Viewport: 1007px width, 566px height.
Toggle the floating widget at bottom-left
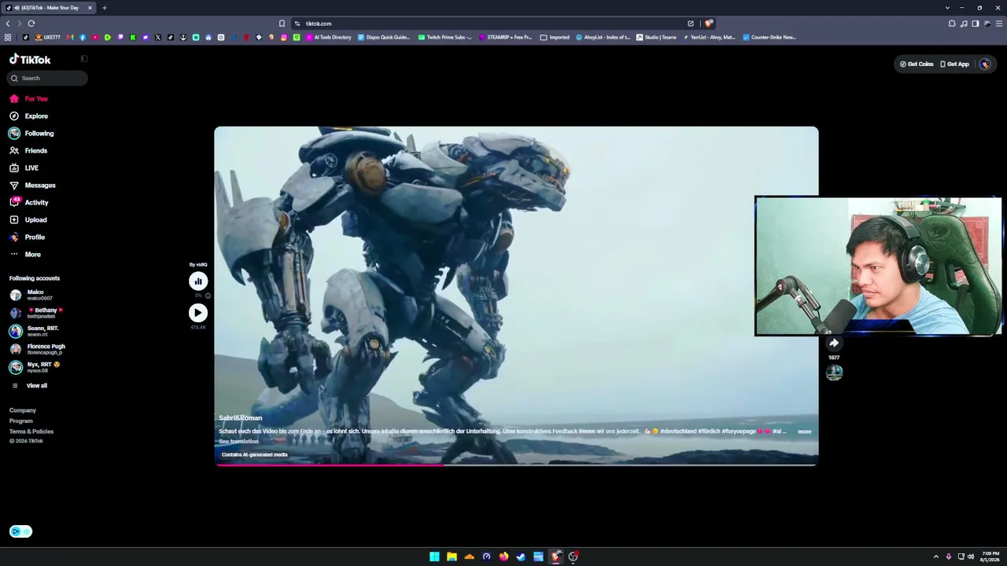(x=20, y=531)
